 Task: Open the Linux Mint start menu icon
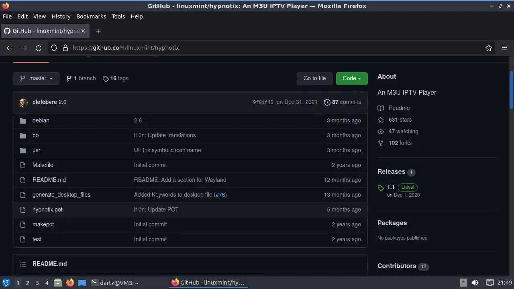pyautogui.click(x=6, y=283)
